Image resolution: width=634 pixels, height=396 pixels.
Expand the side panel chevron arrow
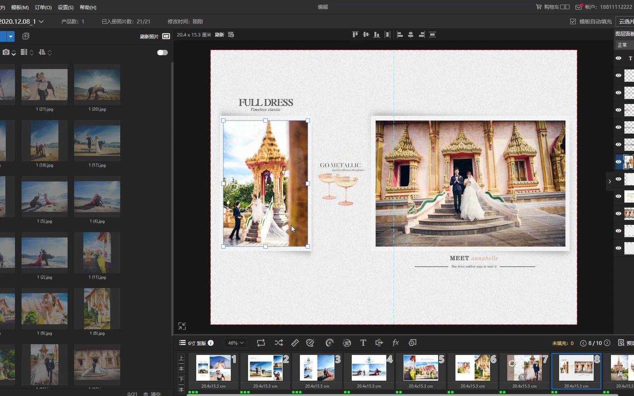click(609, 181)
